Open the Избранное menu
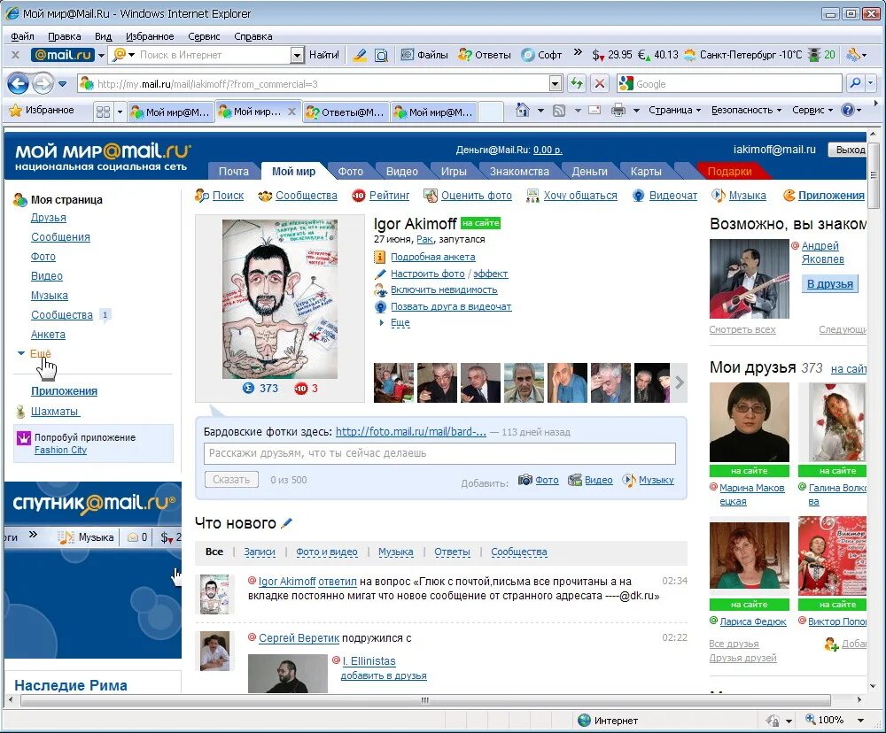 pyautogui.click(x=150, y=36)
